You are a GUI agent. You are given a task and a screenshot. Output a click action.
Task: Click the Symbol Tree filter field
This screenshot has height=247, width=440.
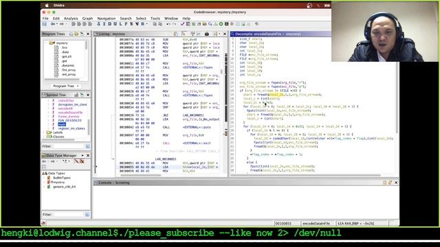(69, 146)
